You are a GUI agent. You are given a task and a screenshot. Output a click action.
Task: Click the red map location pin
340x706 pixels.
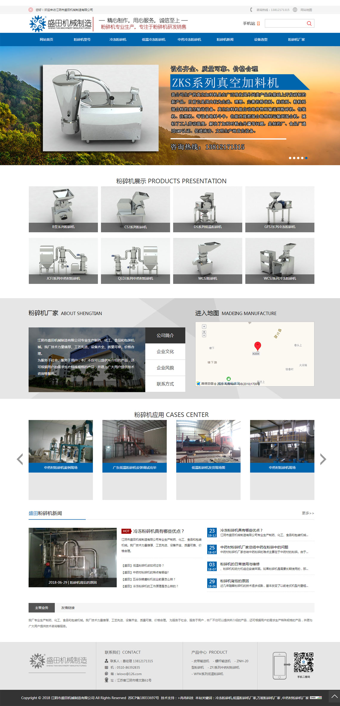[257, 346]
